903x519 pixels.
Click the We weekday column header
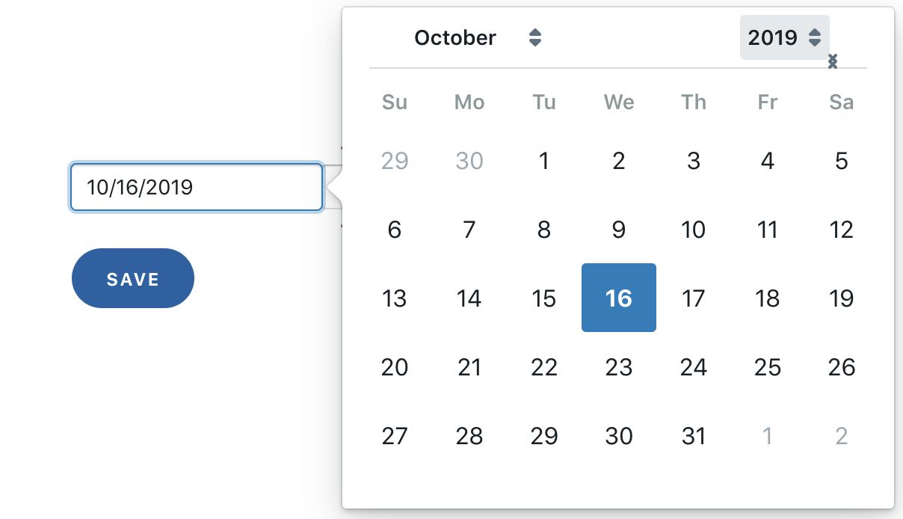point(618,102)
